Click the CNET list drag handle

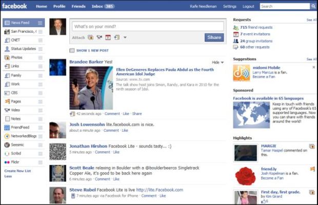click(x=41, y=40)
